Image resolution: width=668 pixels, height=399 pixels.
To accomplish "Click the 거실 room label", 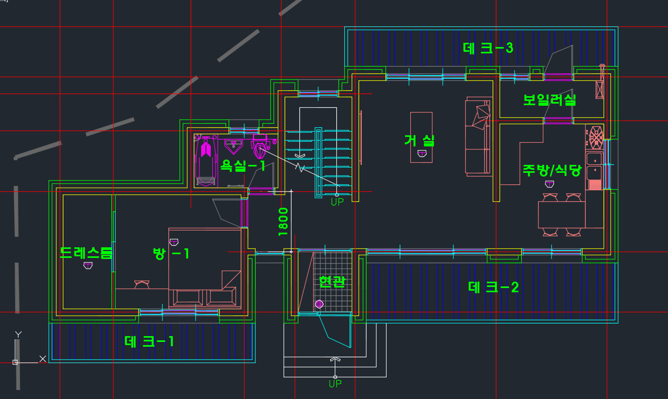I will (420, 140).
